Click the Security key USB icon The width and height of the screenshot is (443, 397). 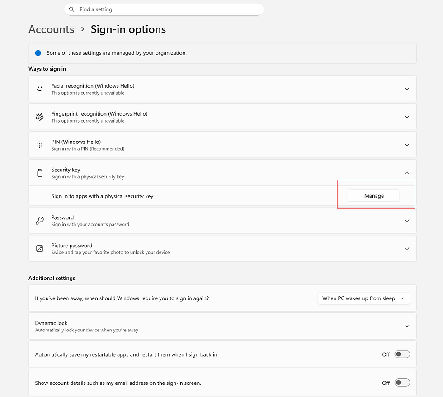40,173
